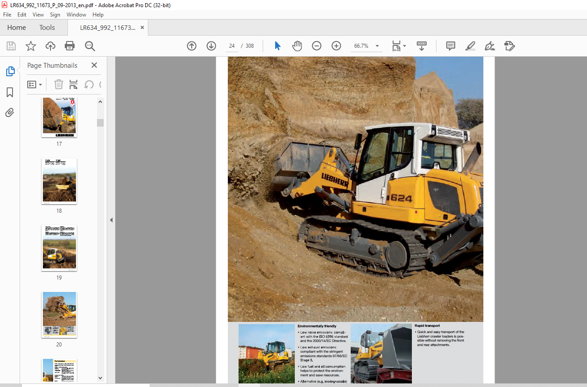Select page 20 thumbnail
Image resolution: width=587 pixels, height=387 pixels.
coord(59,315)
